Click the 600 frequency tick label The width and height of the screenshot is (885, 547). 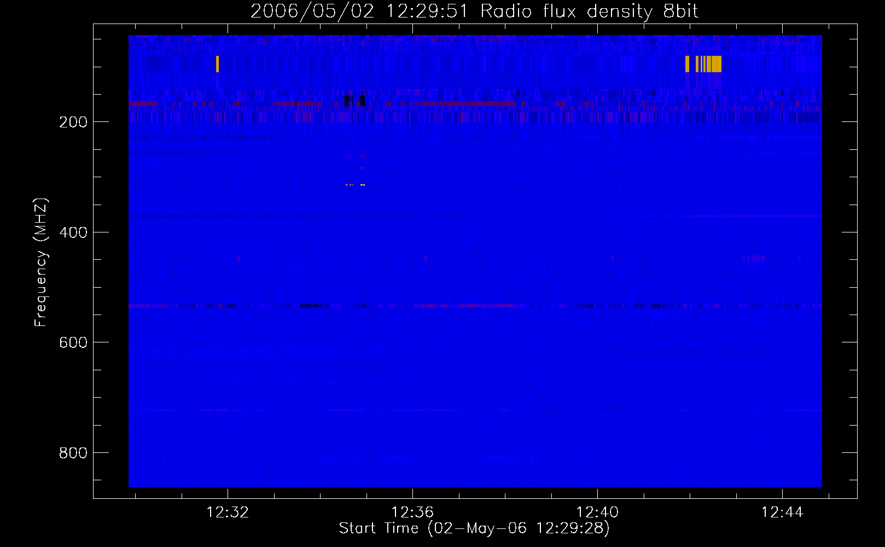tap(73, 342)
